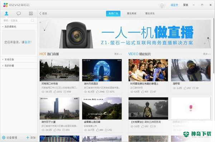The image size is (215, 142).
Task: Open the camera live-stream banner
Action: (x=125, y=34)
